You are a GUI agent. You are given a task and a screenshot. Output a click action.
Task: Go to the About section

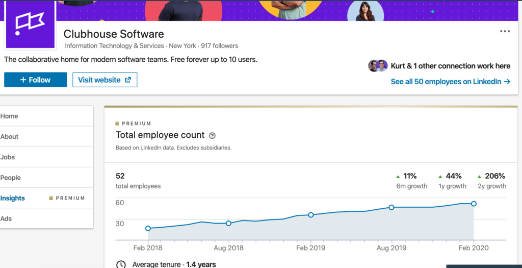[9, 137]
